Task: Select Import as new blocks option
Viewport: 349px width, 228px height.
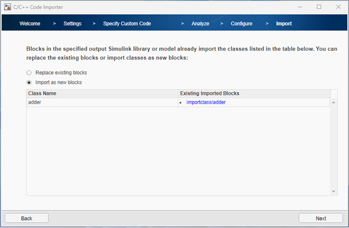Action: [x=29, y=83]
